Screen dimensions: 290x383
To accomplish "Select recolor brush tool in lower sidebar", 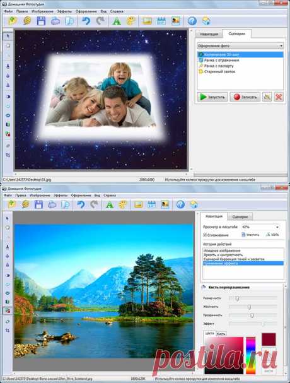I will pyautogui.click(x=8, y=310).
